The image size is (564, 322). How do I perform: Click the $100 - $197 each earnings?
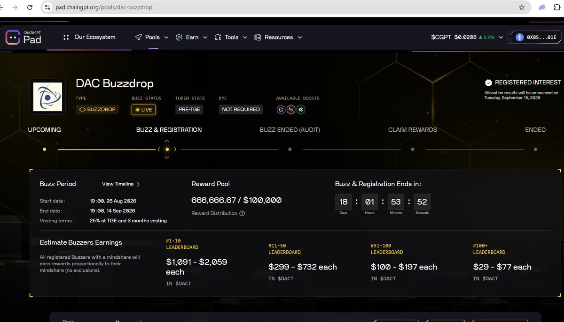tap(404, 267)
